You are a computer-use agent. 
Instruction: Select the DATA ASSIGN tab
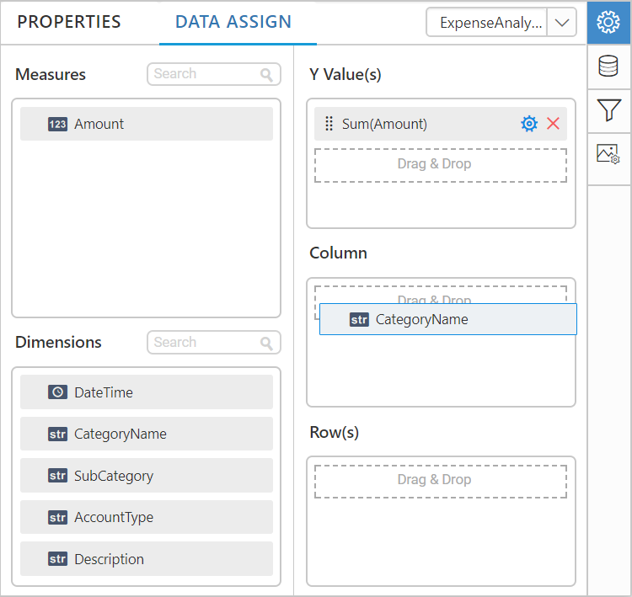(233, 23)
